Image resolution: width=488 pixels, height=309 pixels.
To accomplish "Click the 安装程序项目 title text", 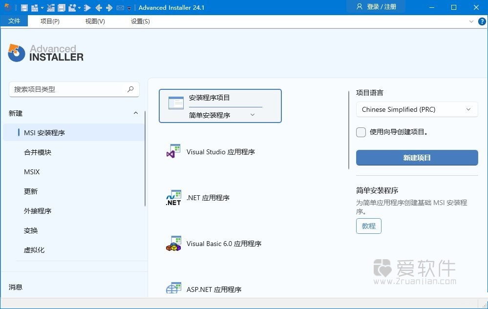I will [209, 98].
